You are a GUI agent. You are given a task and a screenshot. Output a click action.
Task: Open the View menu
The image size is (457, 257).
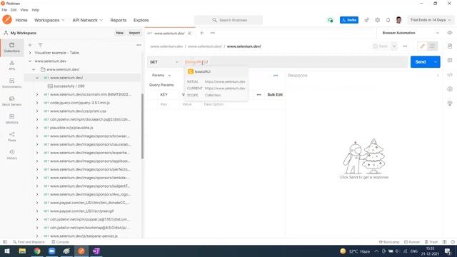[x=24, y=10]
